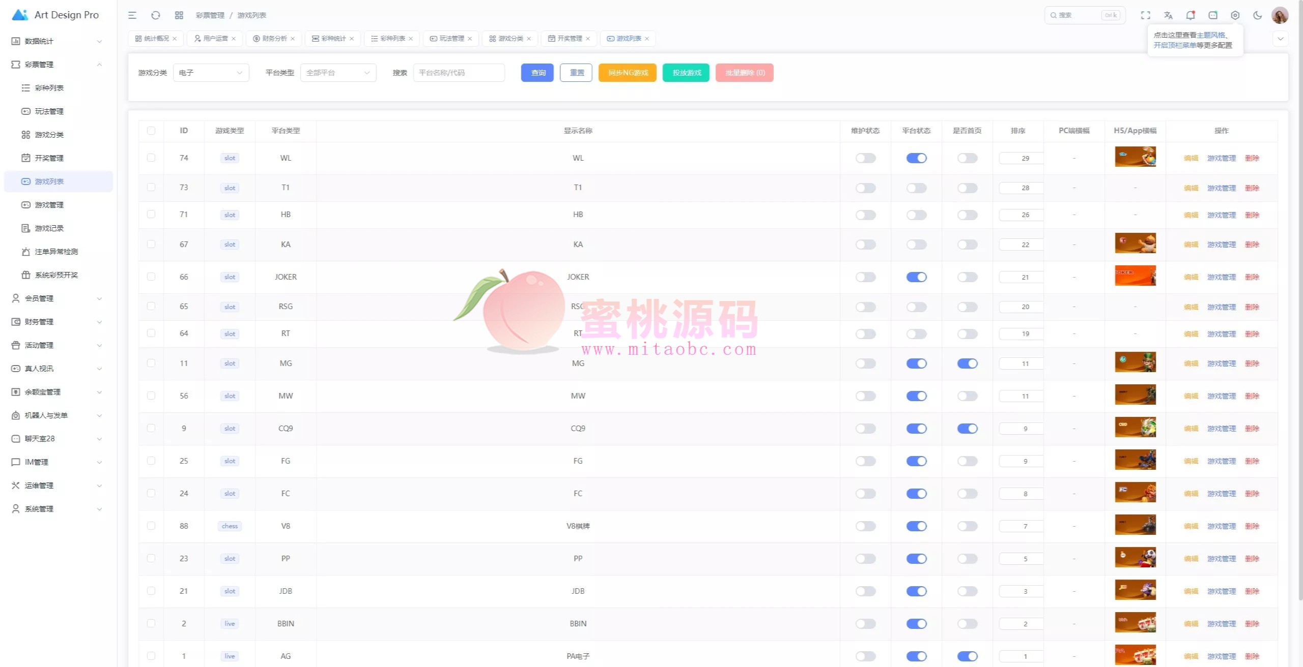Viewport: 1303px width, 667px height.
Task: Click the orange 同步NG游戏 button
Action: (627, 73)
